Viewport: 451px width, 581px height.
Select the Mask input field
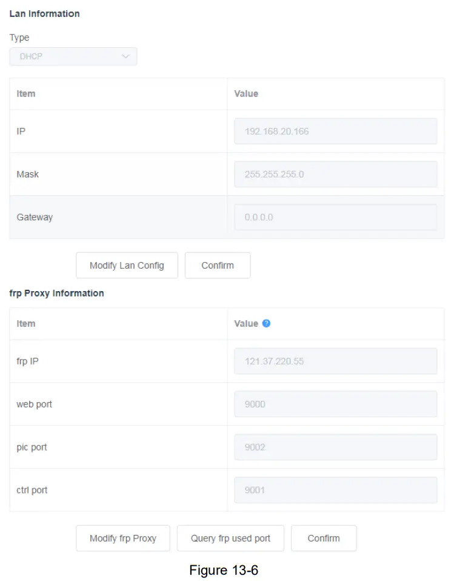335,174
